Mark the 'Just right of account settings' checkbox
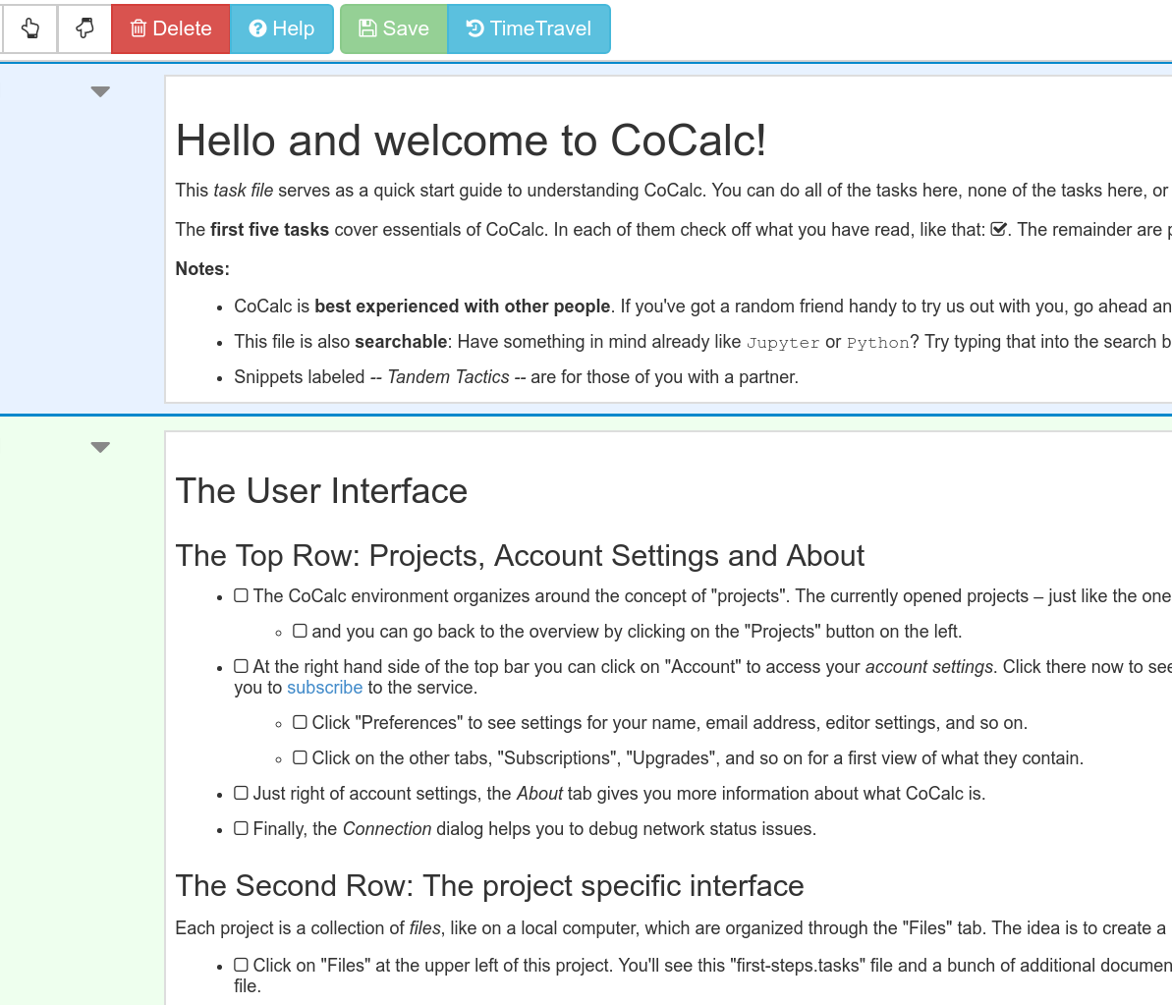Viewport: 1172px width, 1005px height. tap(242, 793)
